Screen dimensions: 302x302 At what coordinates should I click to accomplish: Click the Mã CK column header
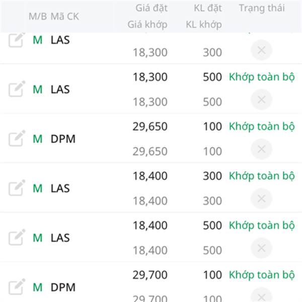65,16
